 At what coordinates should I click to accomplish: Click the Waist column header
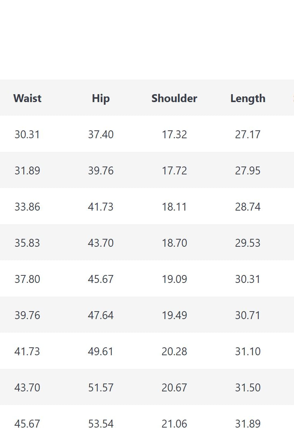pos(27,98)
